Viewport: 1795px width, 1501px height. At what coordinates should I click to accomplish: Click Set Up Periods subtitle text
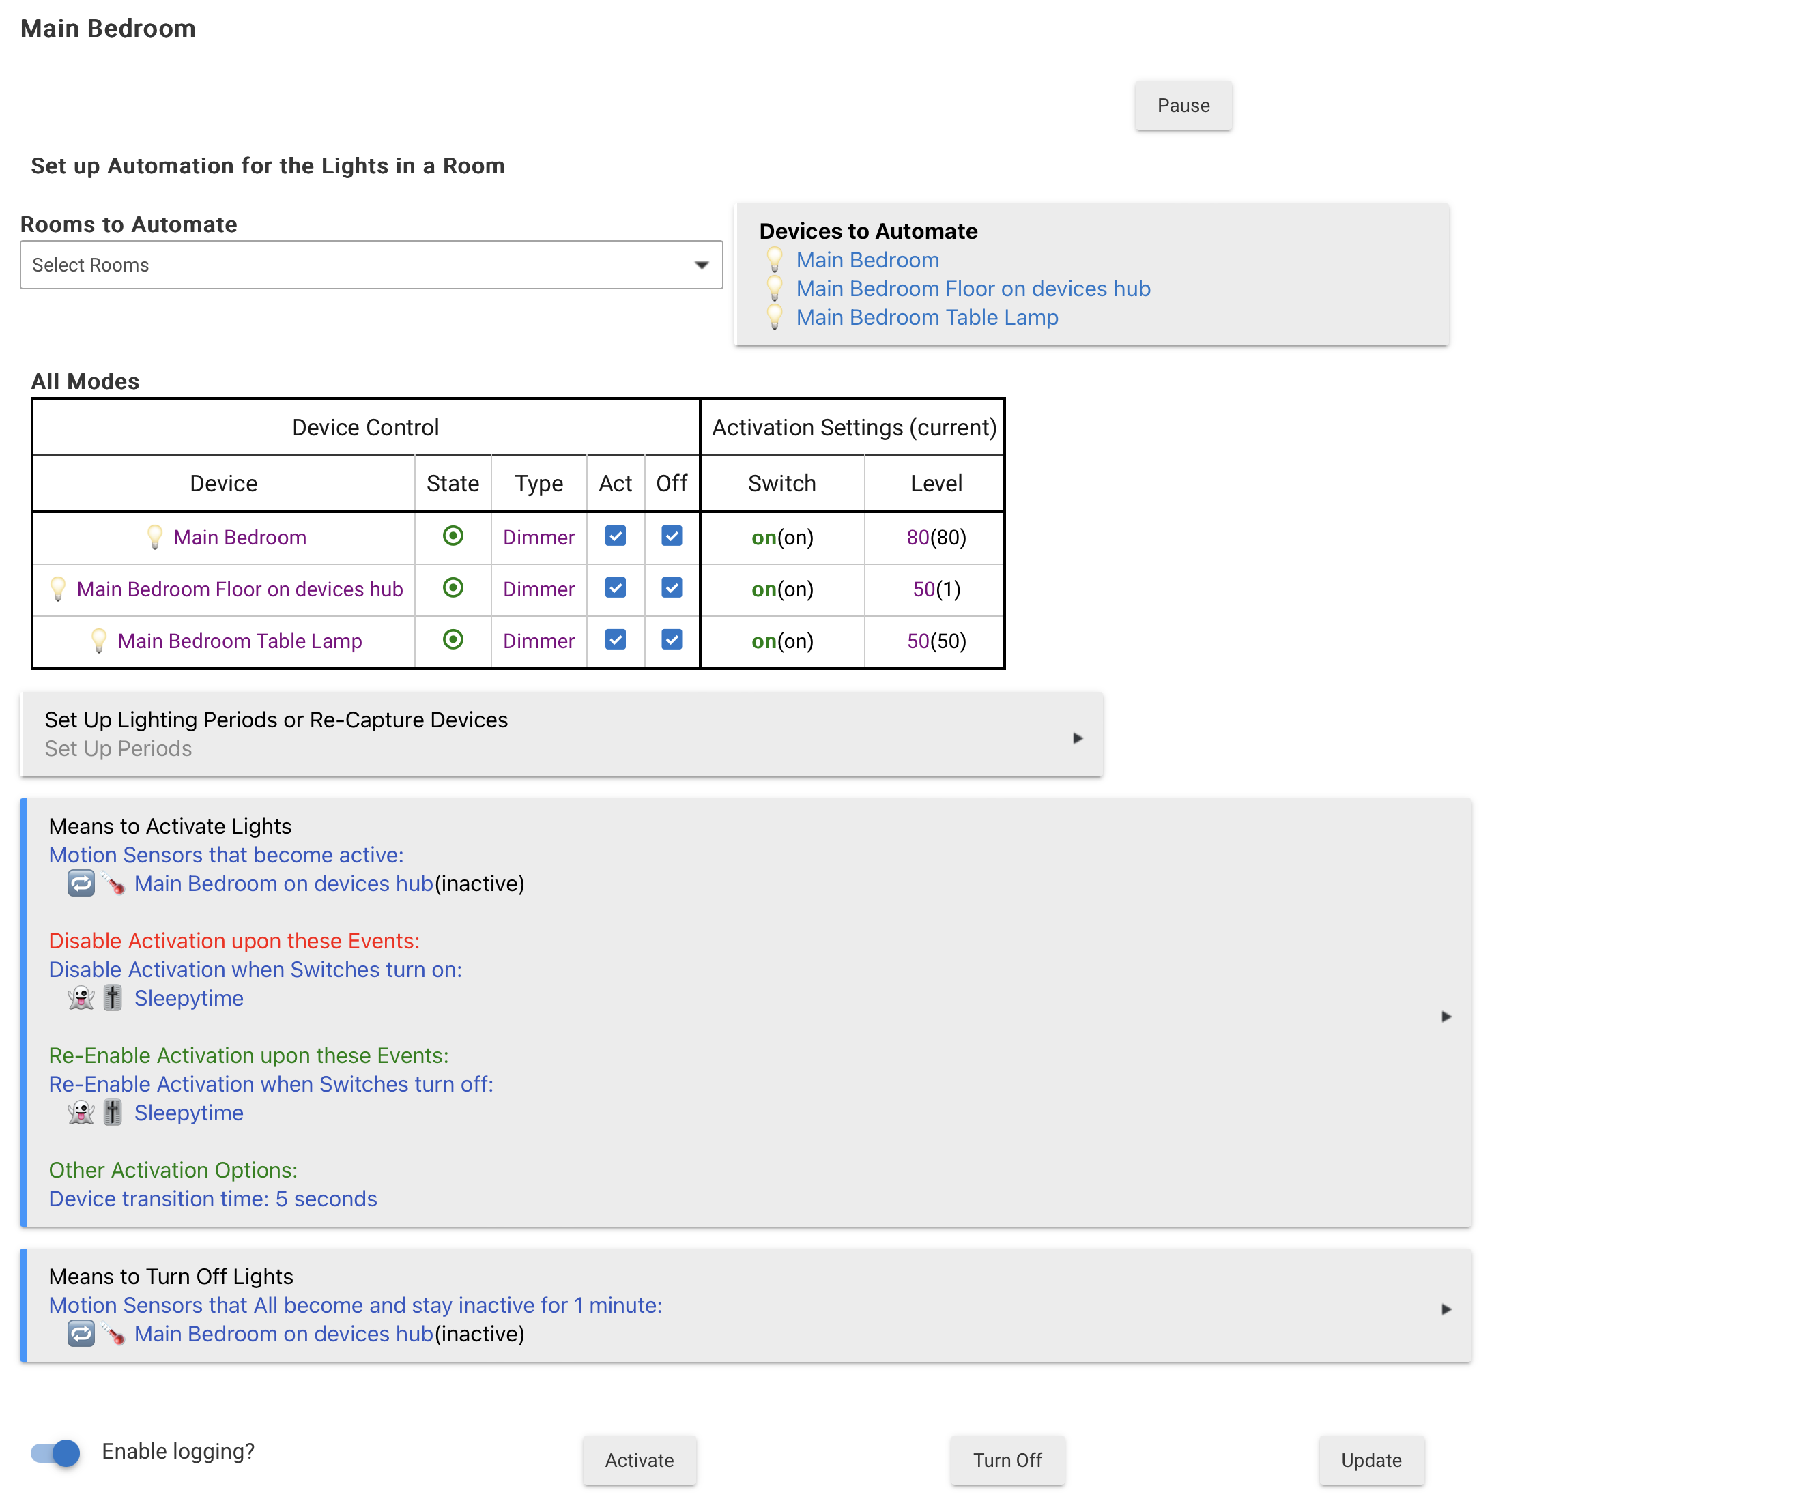coord(118,748)
